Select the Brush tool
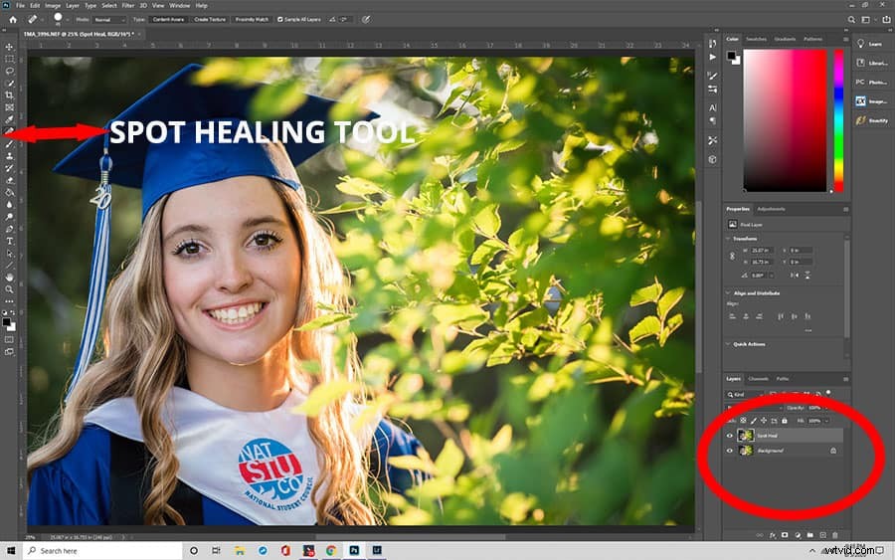Image resolution: width=895 pixels, height=560 pixels. point(9,144)
